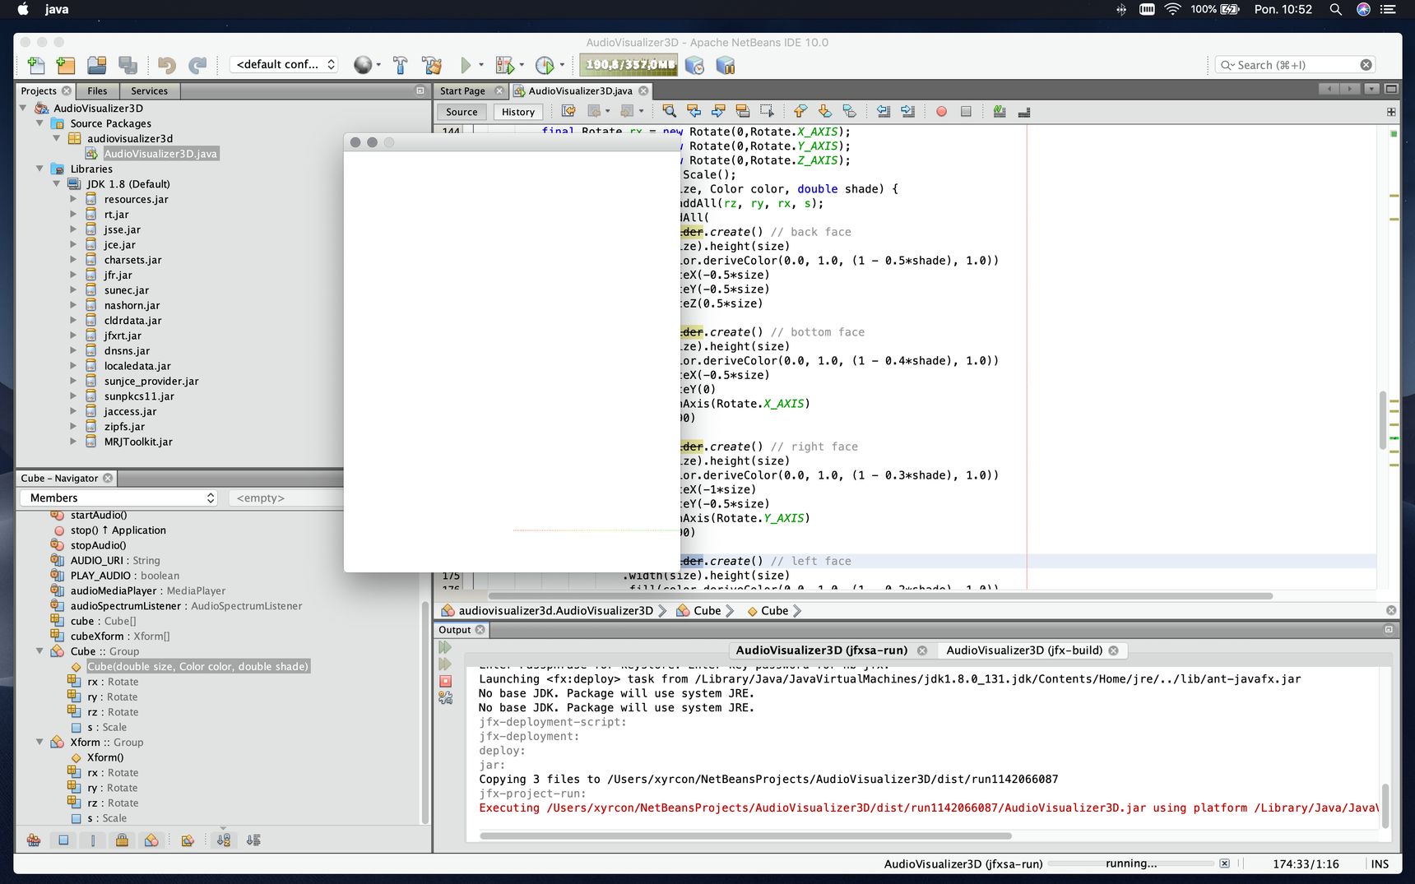The height and width of the screenshot is (884, 1415).
Task: Toggle sort by name A-Z in Navigator
Action: click(x=223, y=840)
